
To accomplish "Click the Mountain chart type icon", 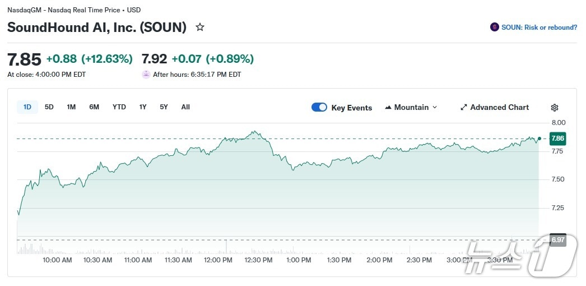I will click(388, 108).
